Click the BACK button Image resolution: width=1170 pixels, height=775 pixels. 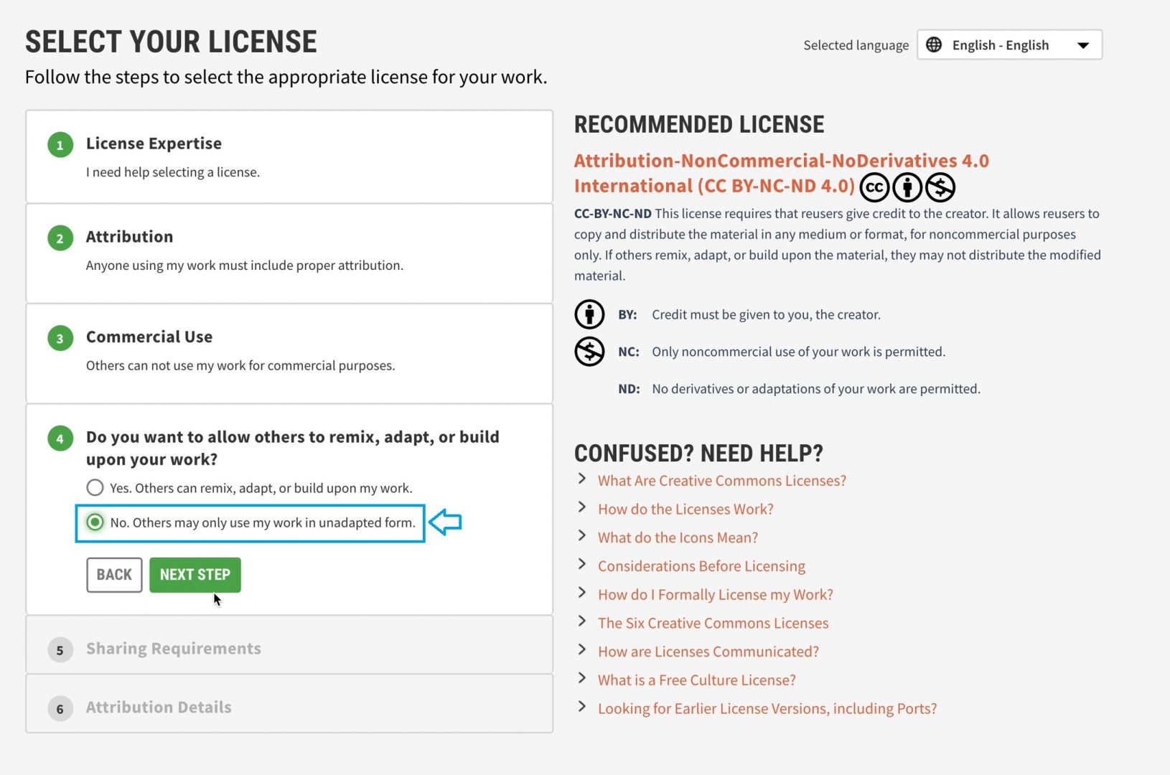[113, 574]
